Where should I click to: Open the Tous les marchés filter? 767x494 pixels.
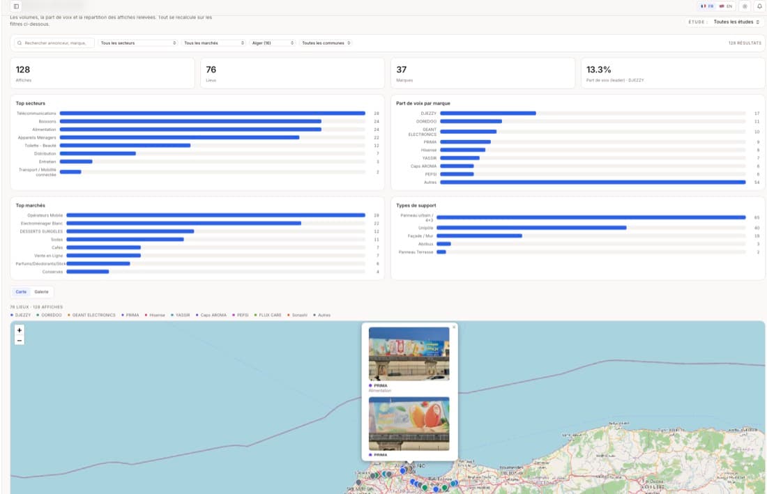(x=214, y=43)
